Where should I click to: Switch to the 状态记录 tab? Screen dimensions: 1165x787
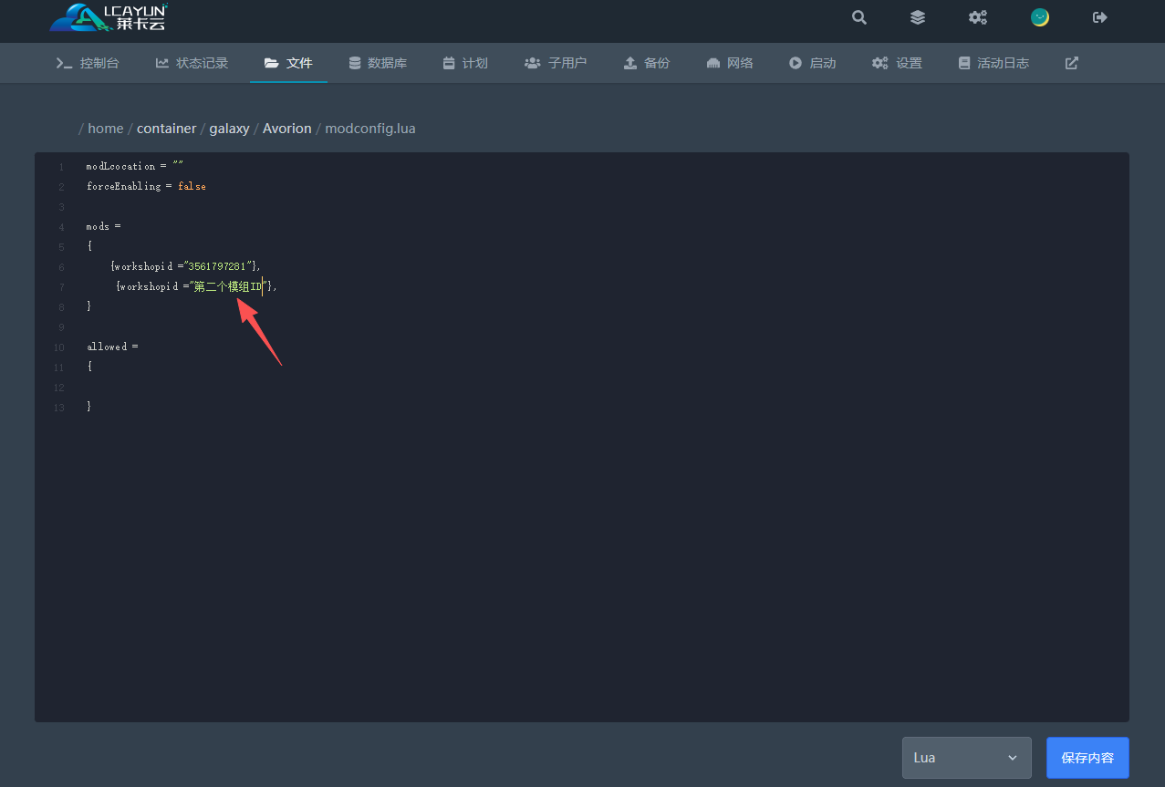(x=192, y=63)
